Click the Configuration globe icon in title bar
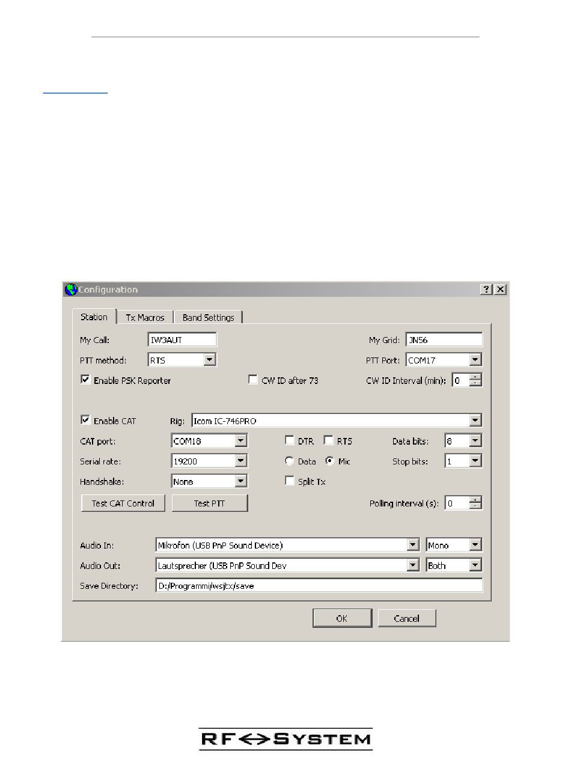The width and height of the screenshot is (571, 757). [70, 290]
